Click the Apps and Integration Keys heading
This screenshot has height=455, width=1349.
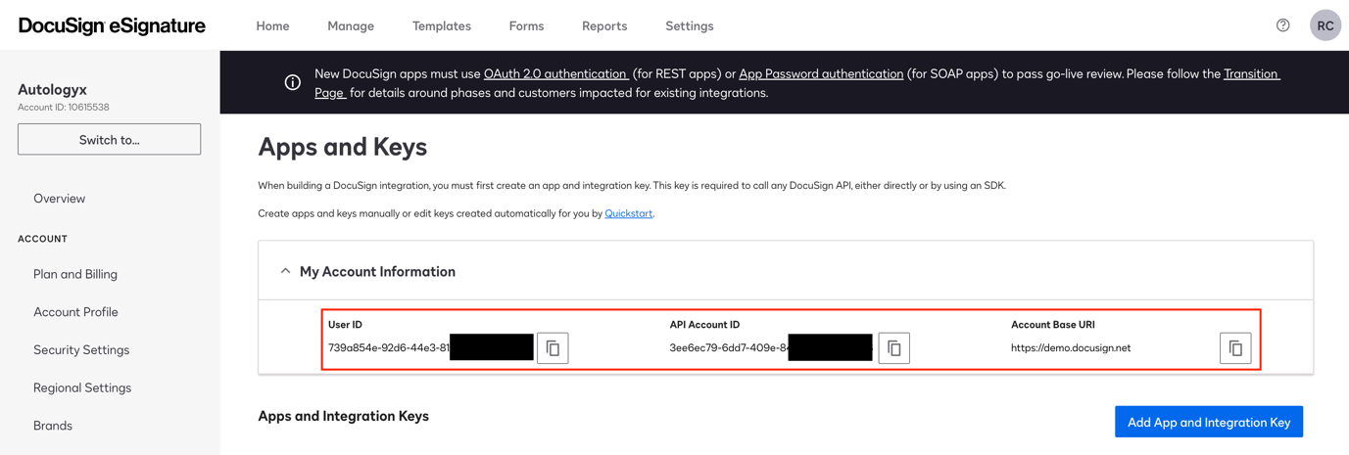pos(343,416)
